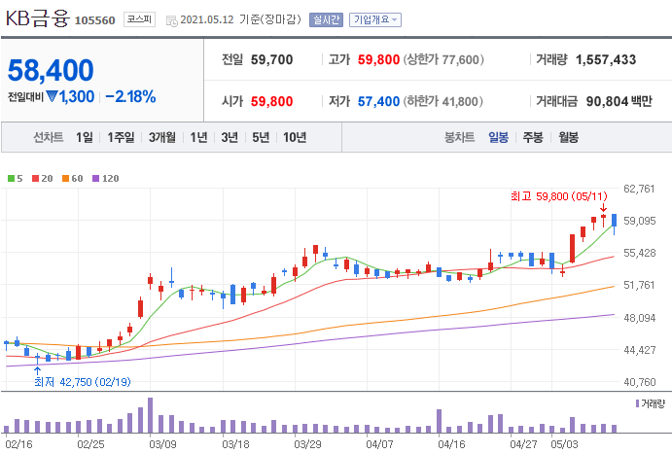Switch to the 3개월 chart period
The width and height of the screenshot is (672, 454).
[x=162, y=137]
